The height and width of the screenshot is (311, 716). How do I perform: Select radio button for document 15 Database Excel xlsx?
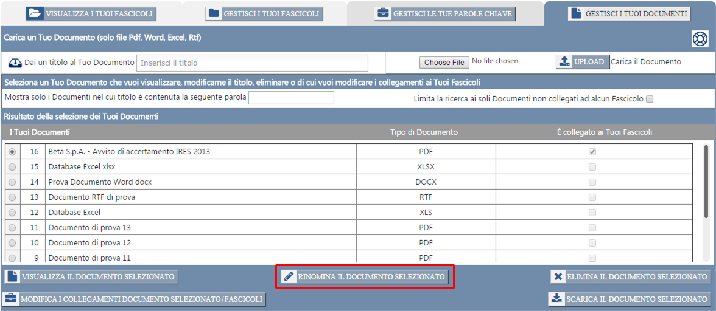(12, 167)
